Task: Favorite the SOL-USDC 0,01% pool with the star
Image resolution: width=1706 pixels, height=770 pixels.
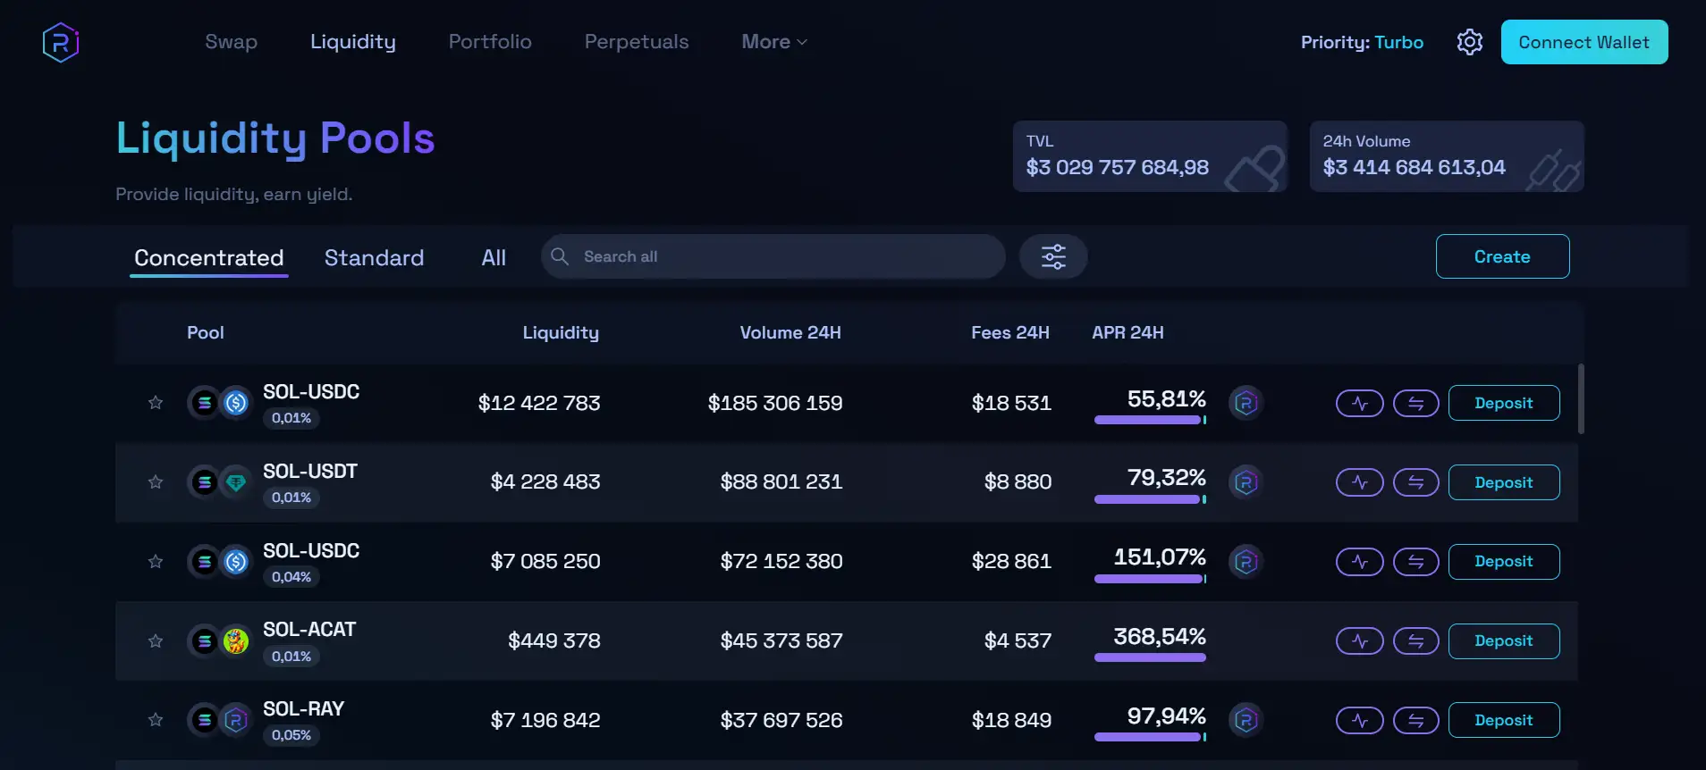Action: (156, 403)
